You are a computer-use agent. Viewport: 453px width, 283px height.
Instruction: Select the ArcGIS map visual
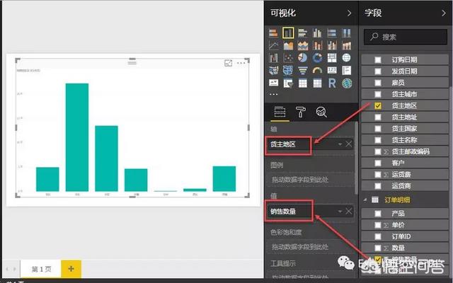coord(347,83)
